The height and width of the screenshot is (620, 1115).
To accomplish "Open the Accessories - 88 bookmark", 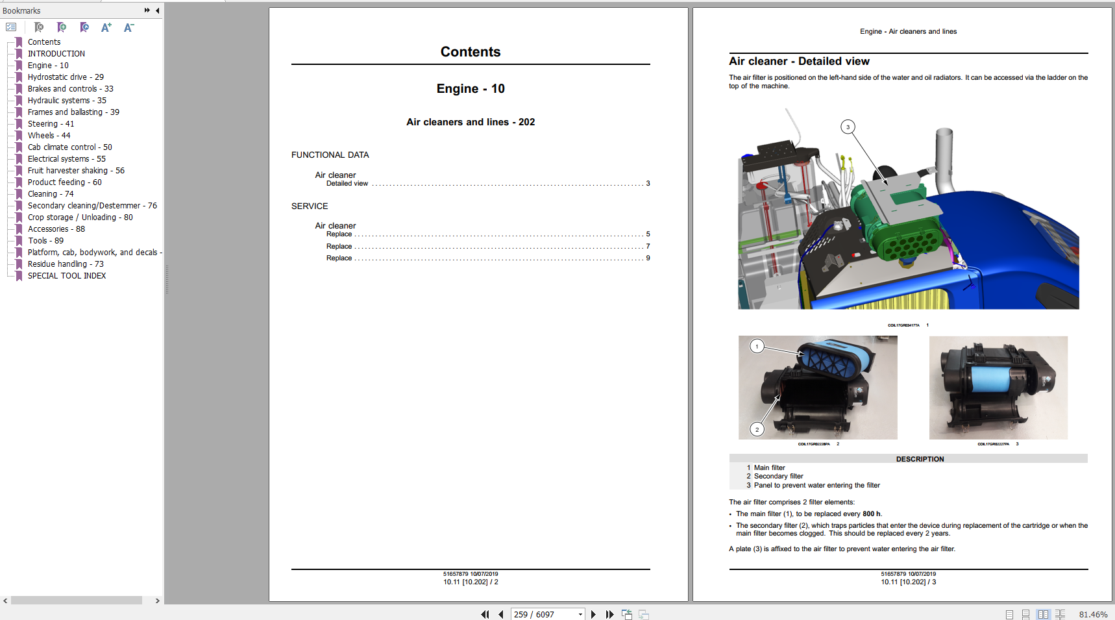I will (x=56, y=229).
